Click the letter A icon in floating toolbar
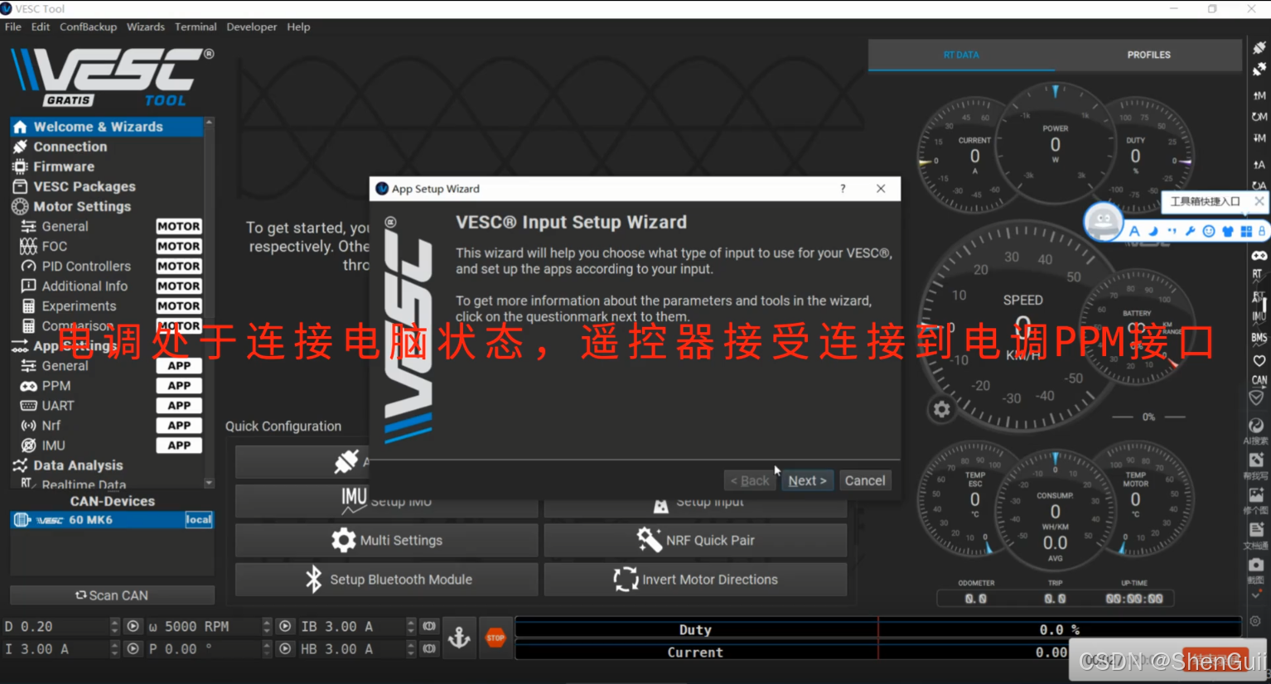This screenshot has width=1271, height=684. 1134,231
